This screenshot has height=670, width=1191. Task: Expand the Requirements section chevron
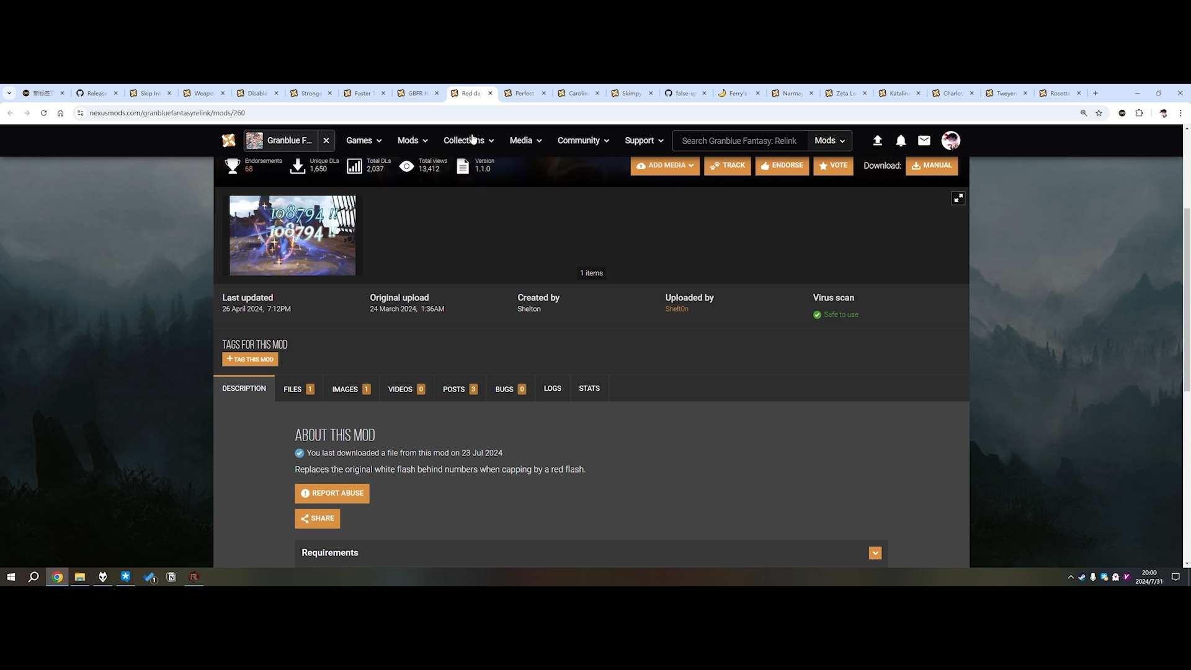[875, 553]
